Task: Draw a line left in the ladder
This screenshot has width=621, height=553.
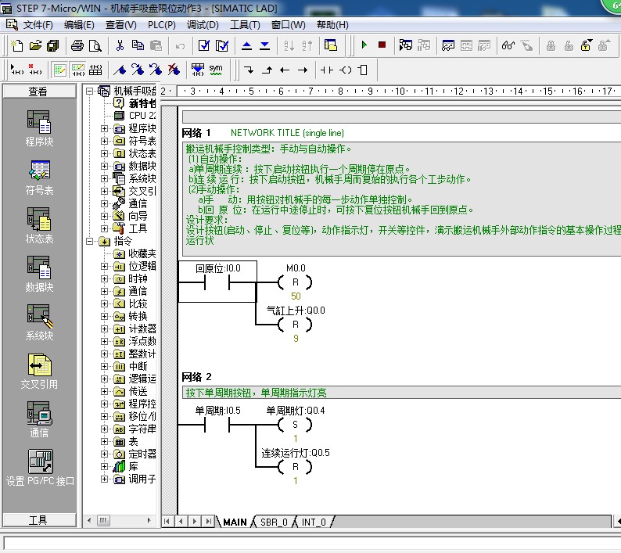Action: click(285, 70)
